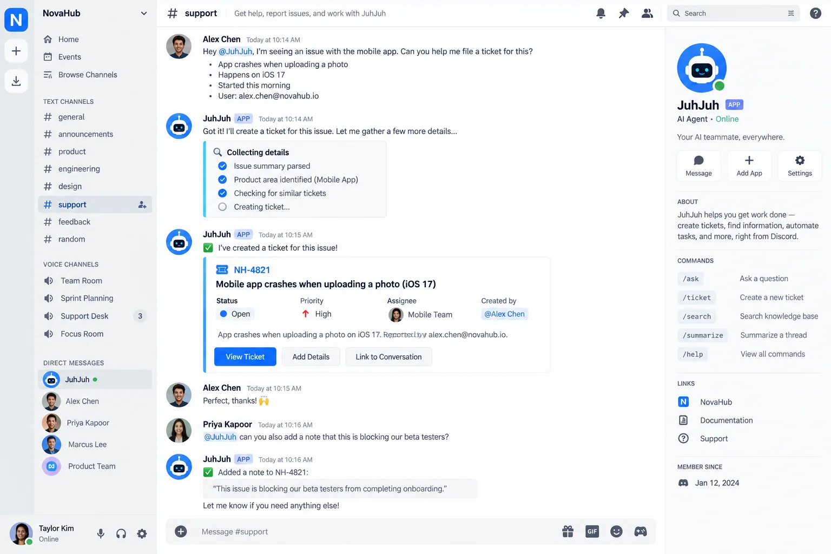Expand the NovaHub server dropdown
The width and height of the screenshot is (831, 554).
point(144,14)
